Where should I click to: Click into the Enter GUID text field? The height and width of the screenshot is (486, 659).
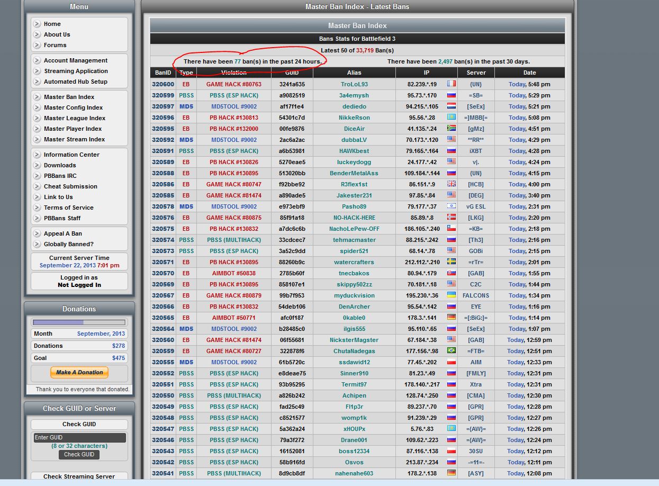(x=79, y=437)
